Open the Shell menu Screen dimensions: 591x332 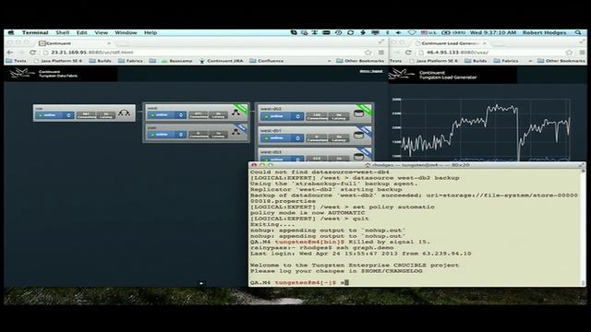click(63, 33)
